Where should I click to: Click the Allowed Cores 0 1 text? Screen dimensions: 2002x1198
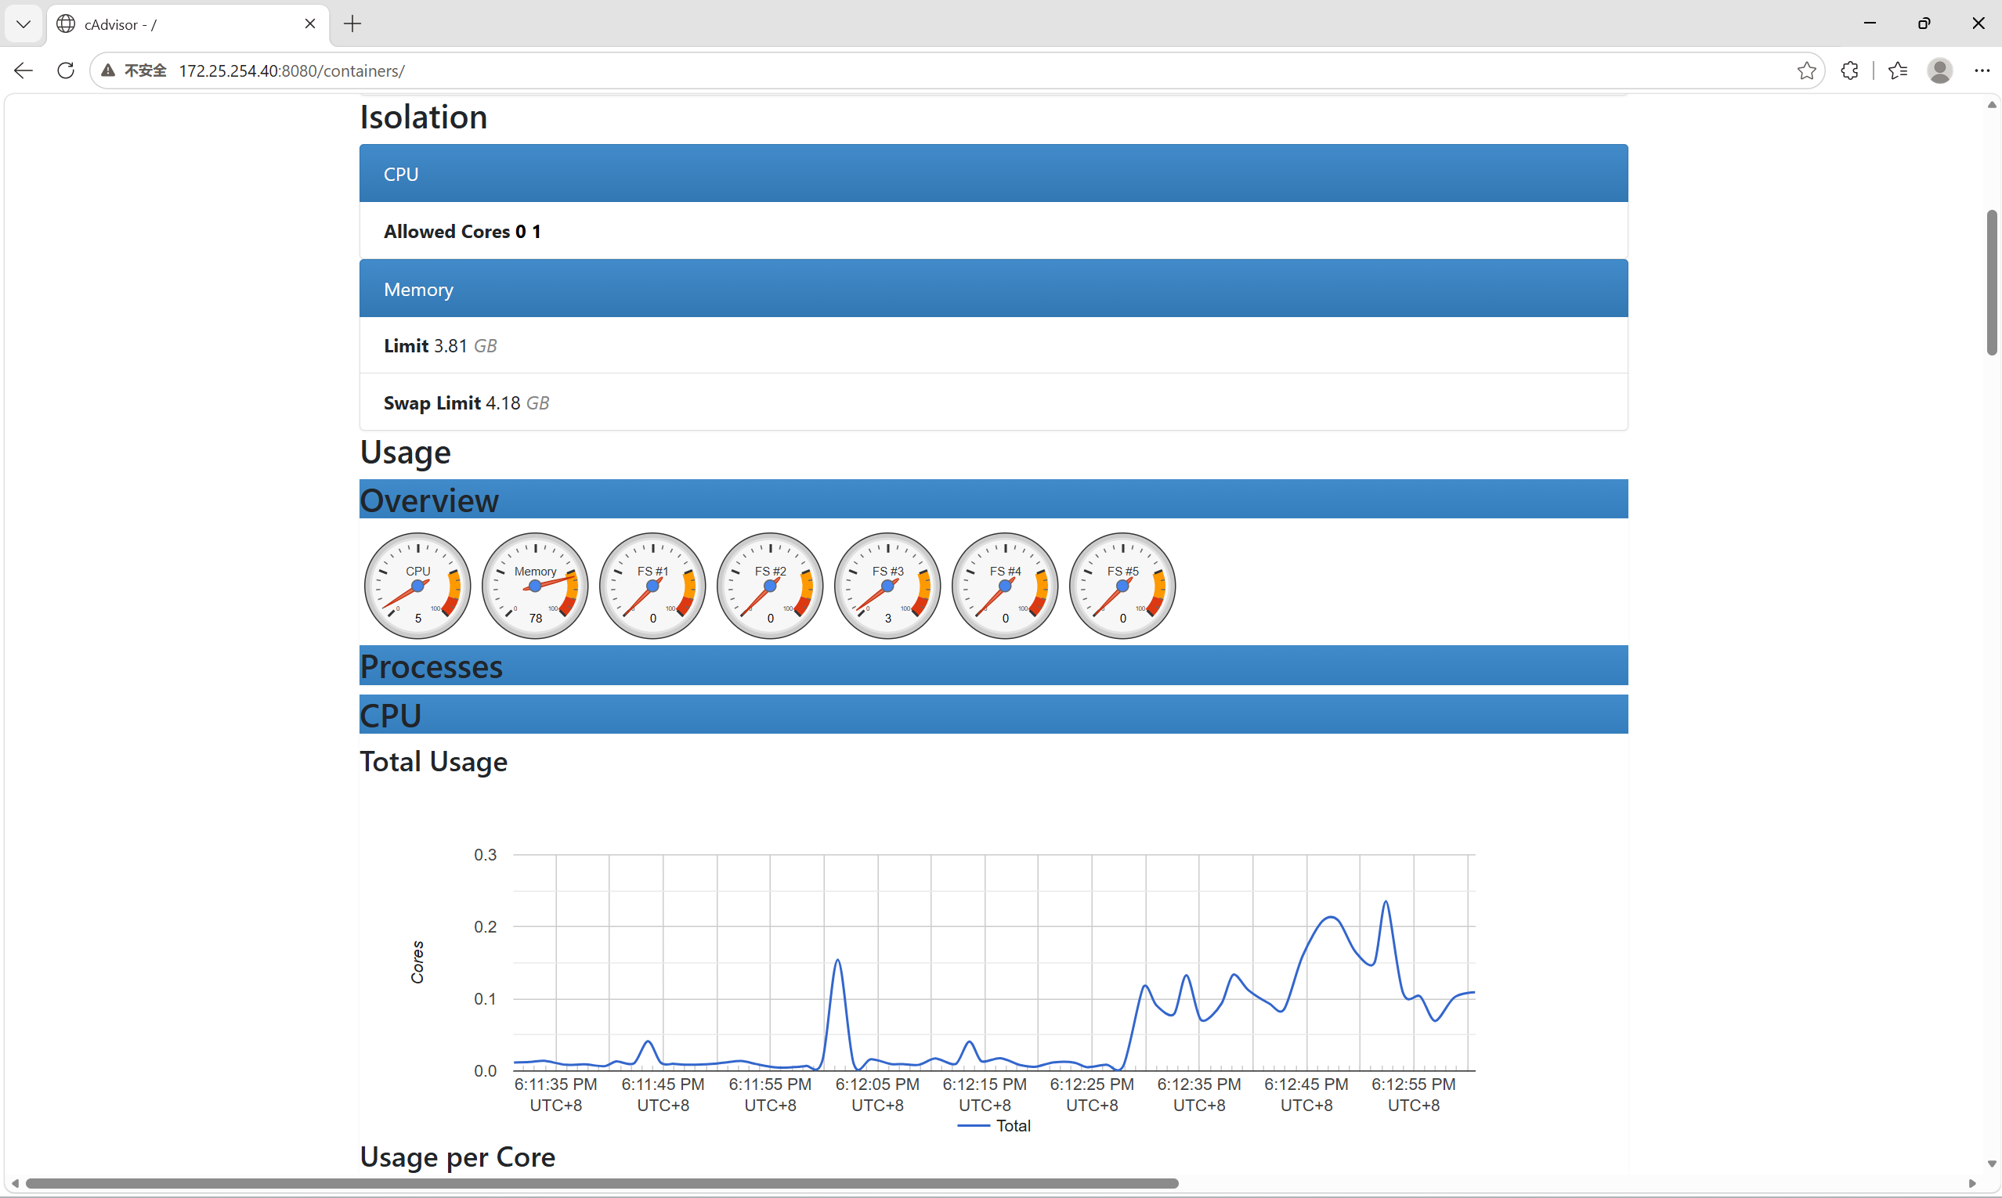point(462,232)
